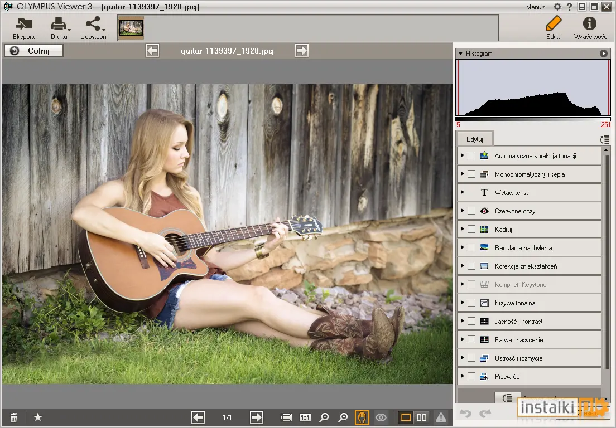Click the star rating icon
616x428 pixels.
coord(38,417)
